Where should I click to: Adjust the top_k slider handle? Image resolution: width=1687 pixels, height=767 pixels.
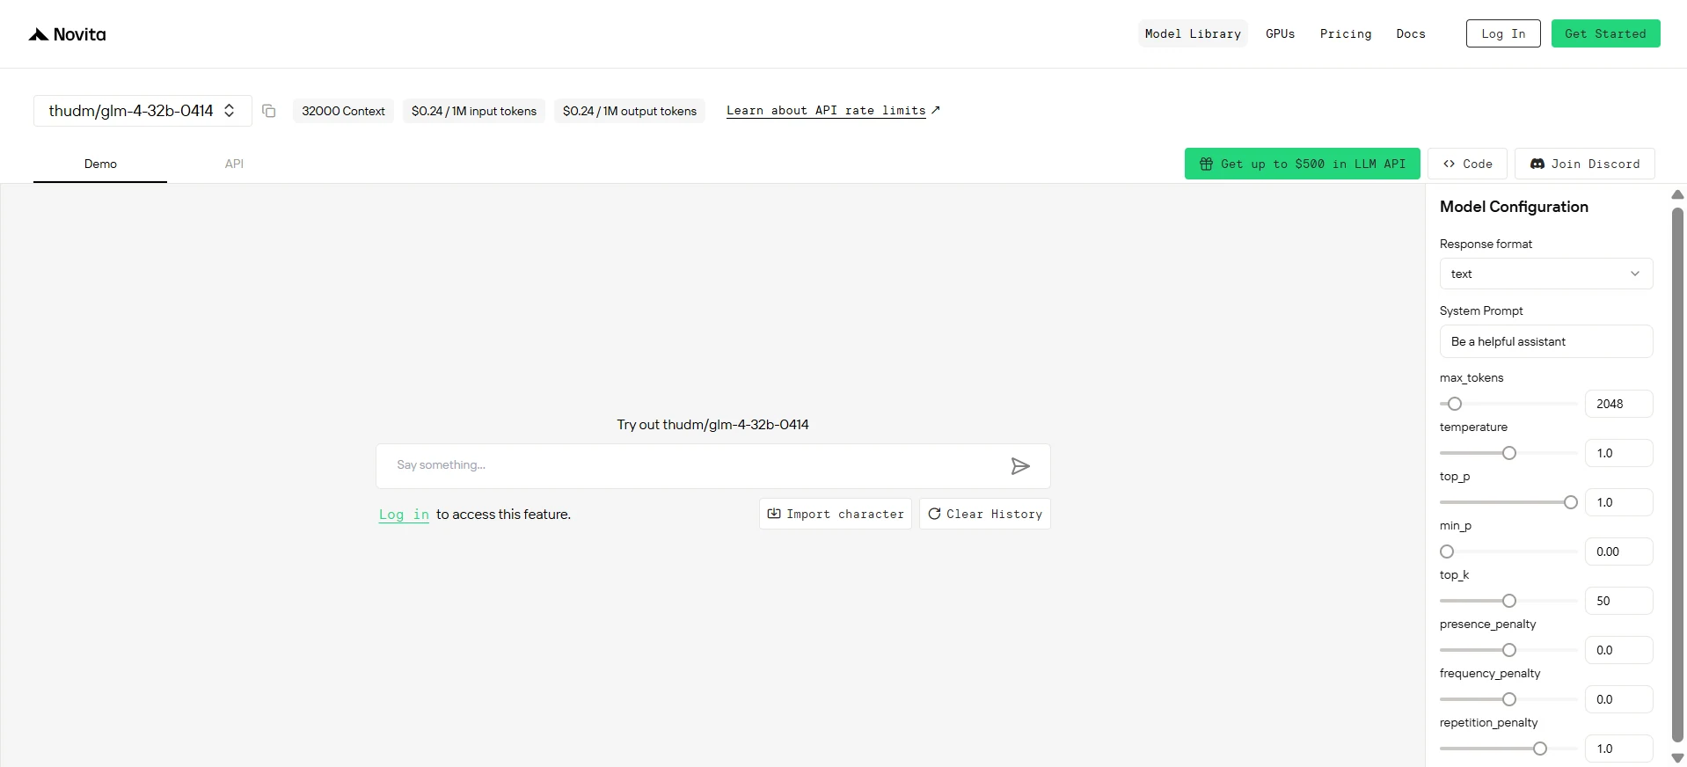pyautogui.click(x=1509, y=601)
